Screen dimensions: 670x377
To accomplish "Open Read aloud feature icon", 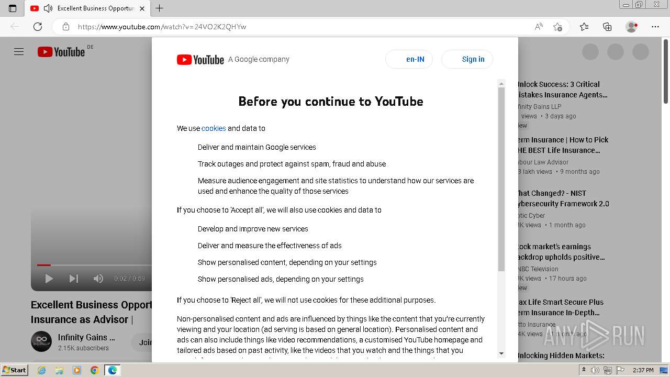I will click(x=539, y=27).
